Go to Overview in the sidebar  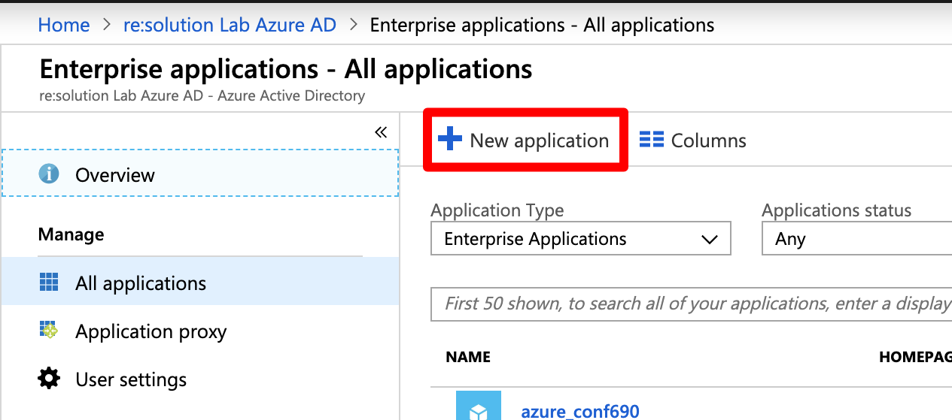click(x=115, y=175)
